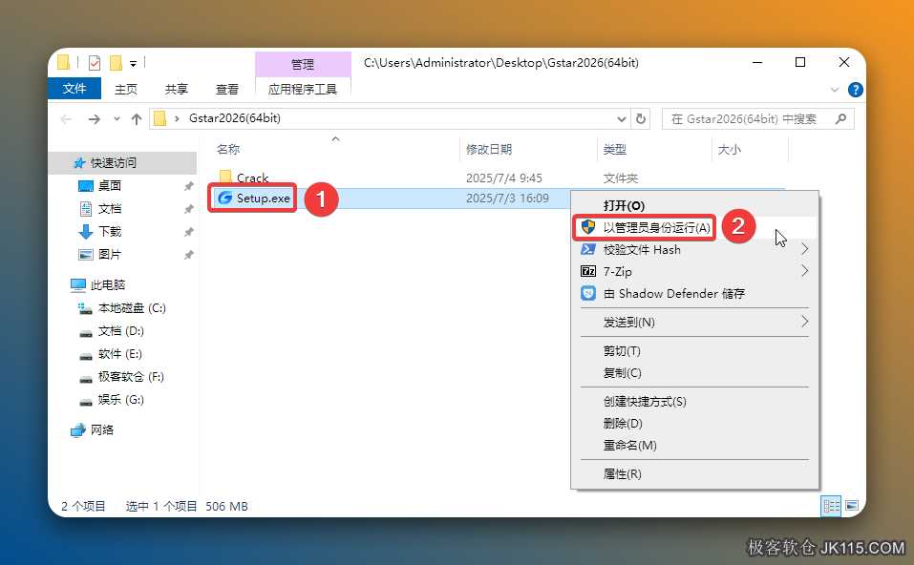This screenshot has width=914, height=565.
Task: Open 娱乐 (G:) drive
Action: click(120, 399)
